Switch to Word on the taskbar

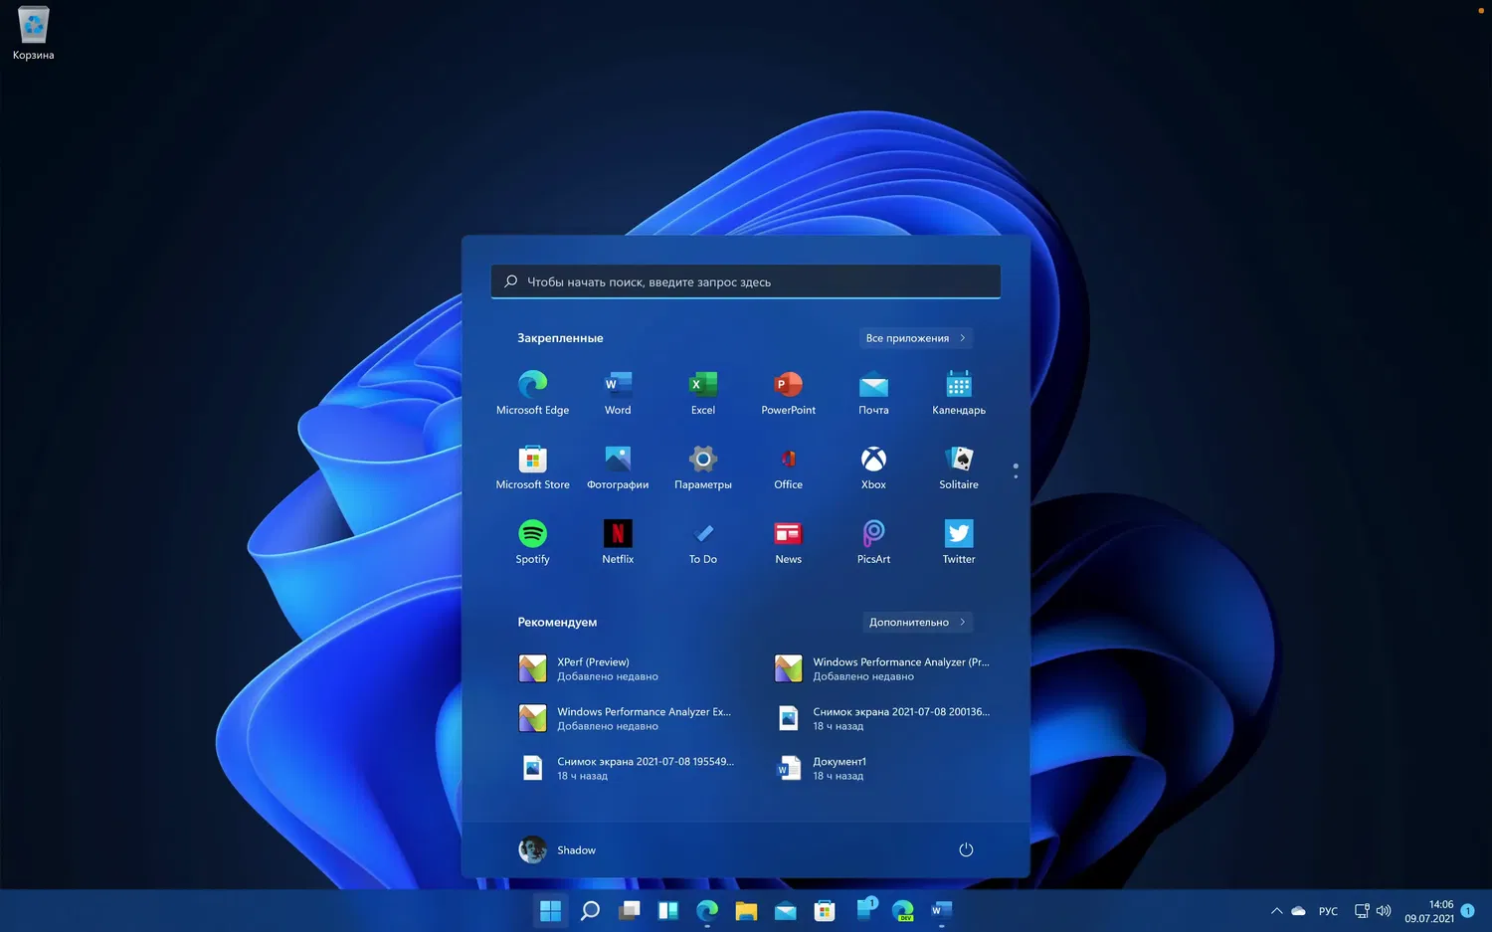942,910
